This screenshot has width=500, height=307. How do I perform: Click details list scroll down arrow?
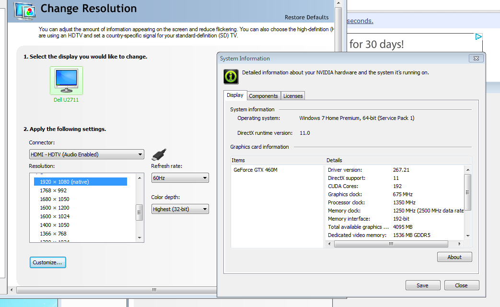click(x=468, y=236)
